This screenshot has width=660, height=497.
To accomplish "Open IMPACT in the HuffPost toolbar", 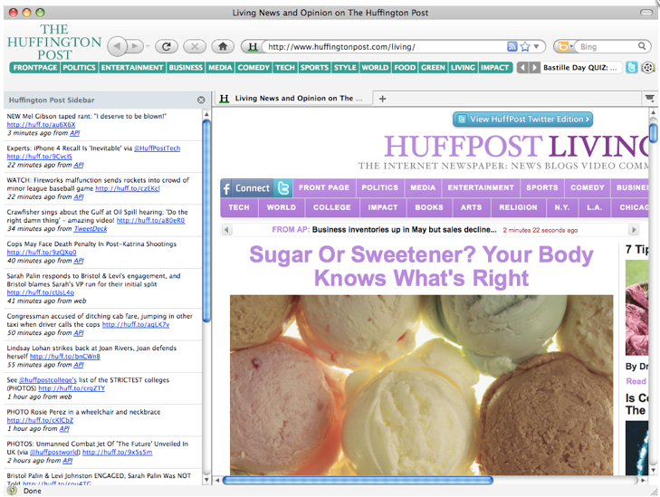I will point(494,68).
